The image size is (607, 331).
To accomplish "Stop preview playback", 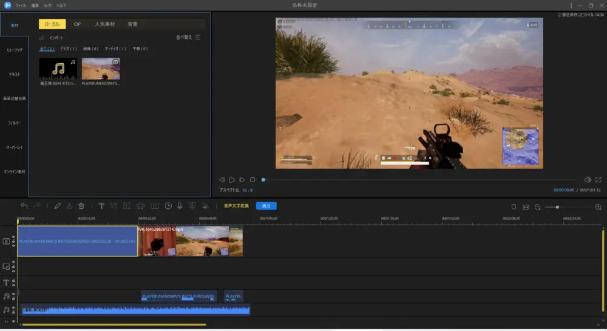I will pyautogui.click(x=253, y=180).
